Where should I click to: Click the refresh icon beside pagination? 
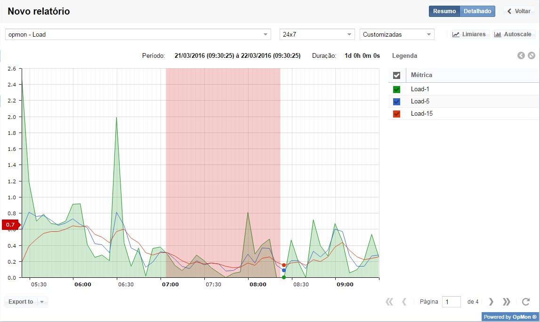(526, 302)
